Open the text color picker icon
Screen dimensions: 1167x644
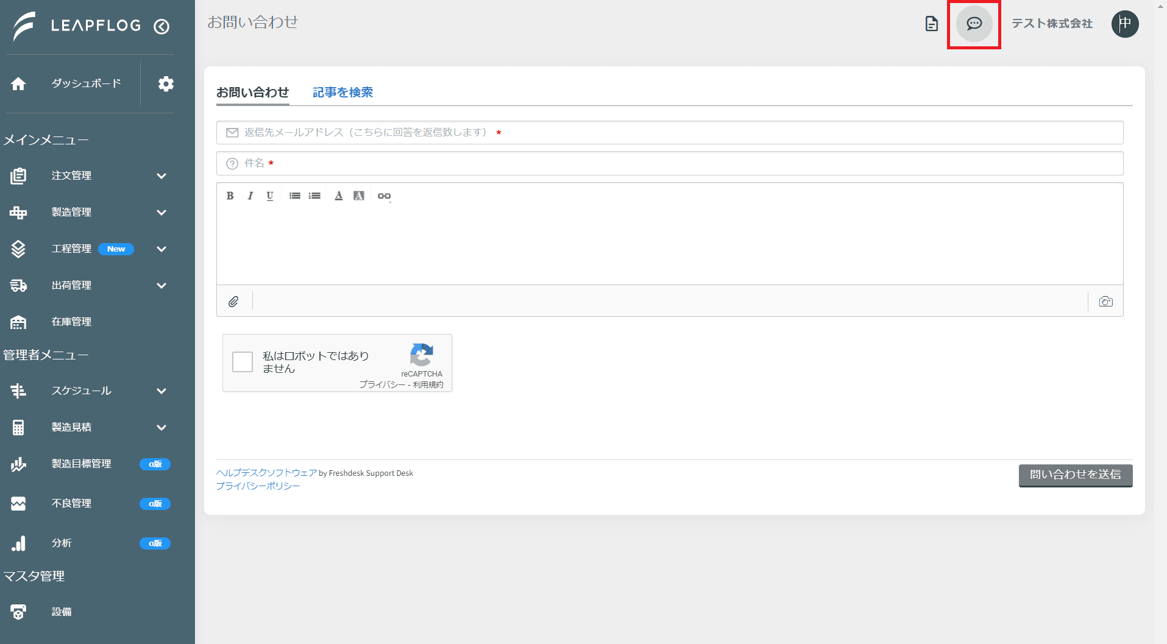coord(339,196)
